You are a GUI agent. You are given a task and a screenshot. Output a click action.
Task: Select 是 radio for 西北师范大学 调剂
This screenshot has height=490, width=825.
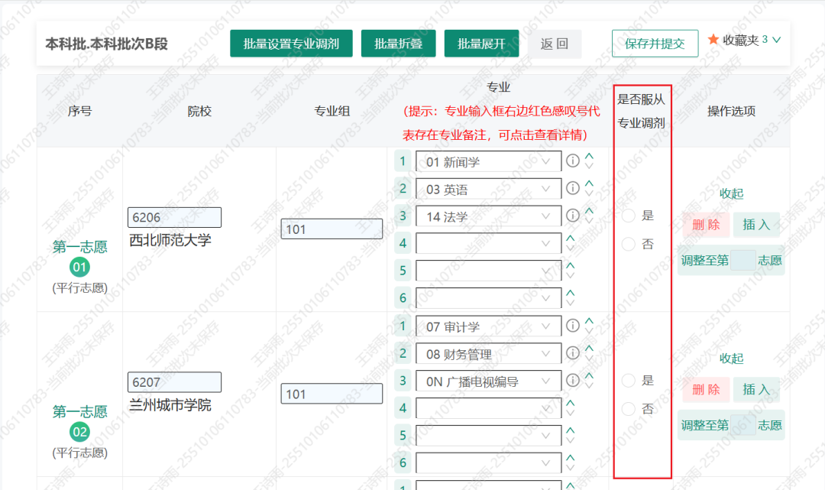[628, 216]
